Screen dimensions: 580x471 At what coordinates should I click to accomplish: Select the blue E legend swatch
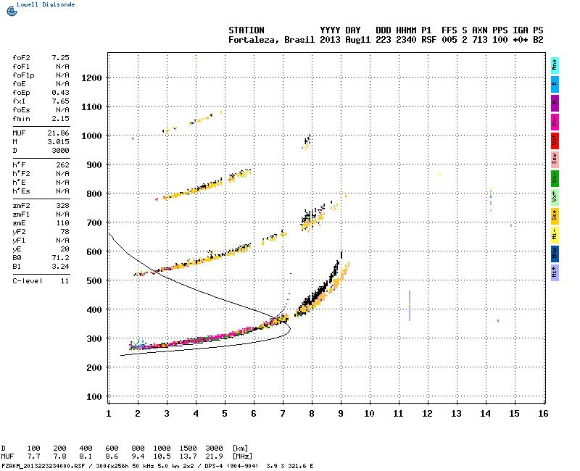[555, 84]
